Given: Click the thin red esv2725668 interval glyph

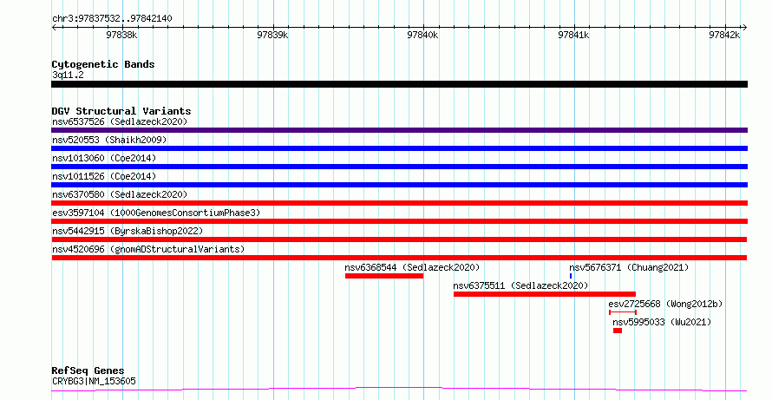Looking at the screenshot, I should coord(623,312).
